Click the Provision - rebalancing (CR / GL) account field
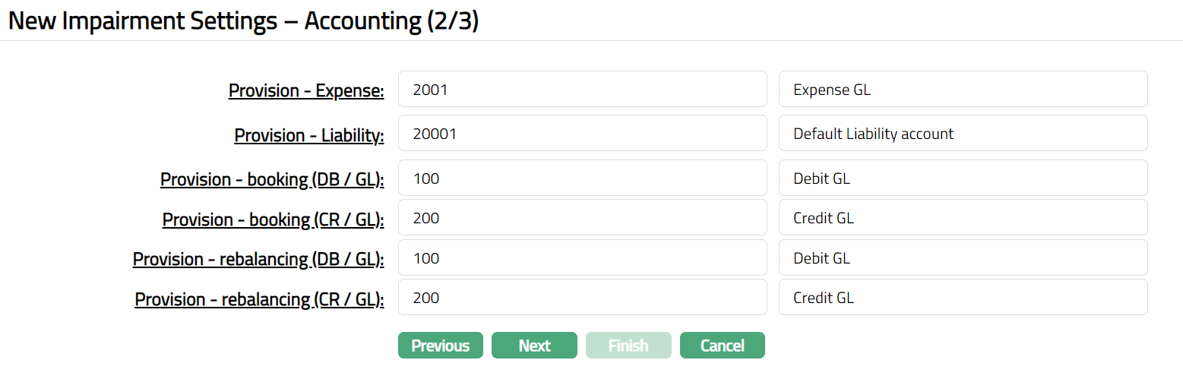The image size is (1183, 379). coord(582,298)
